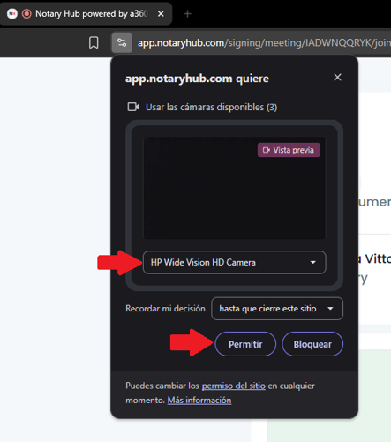
Task: Open the Más información link
Action: coord(199,401)
